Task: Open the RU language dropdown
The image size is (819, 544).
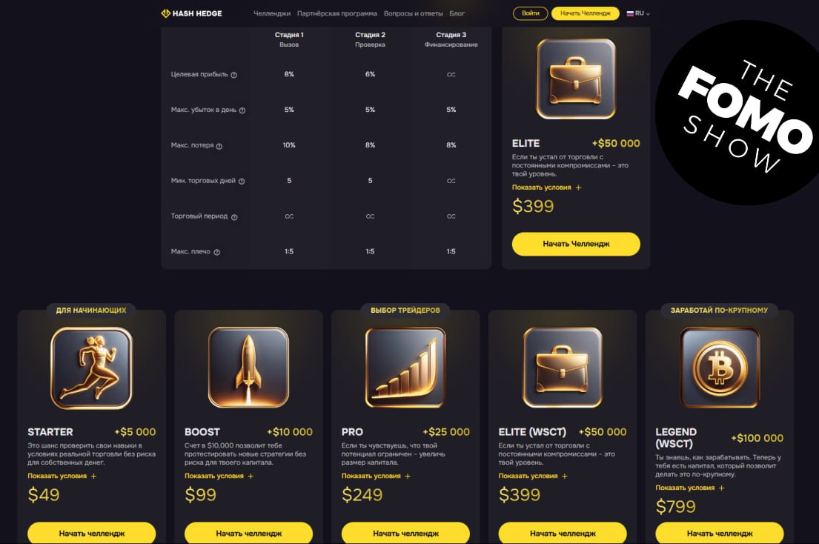Action: point(638,13)
